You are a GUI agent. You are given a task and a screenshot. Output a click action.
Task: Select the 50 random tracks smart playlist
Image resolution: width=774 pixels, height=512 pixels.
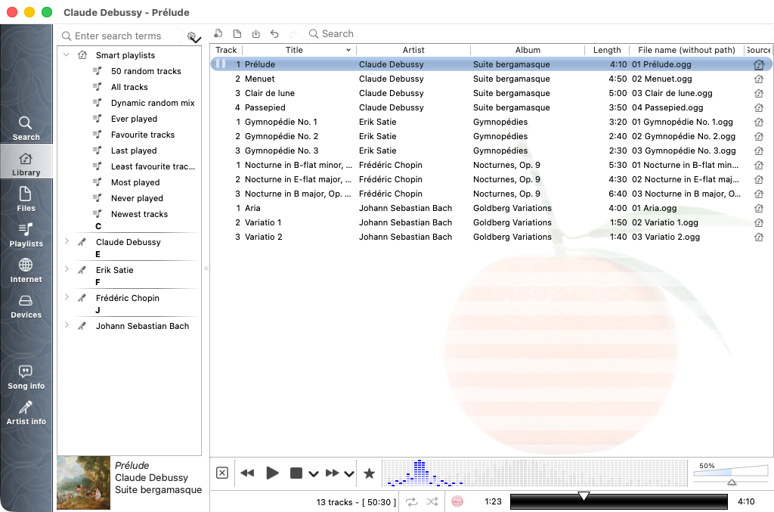[146, 71]
